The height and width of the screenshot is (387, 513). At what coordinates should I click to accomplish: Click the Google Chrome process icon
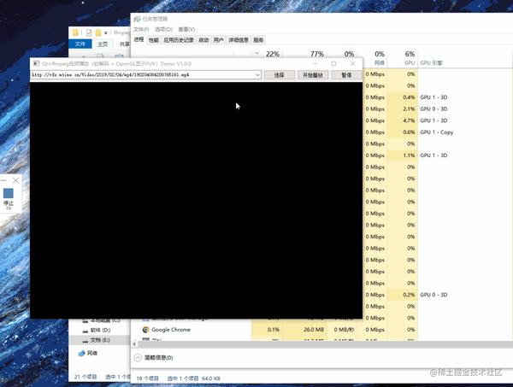coord(146,330)
